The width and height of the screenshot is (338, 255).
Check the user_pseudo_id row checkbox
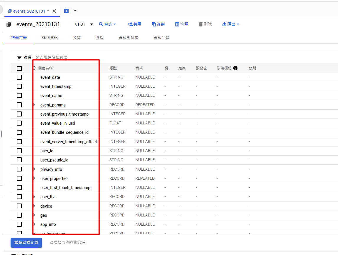(19, 160)
